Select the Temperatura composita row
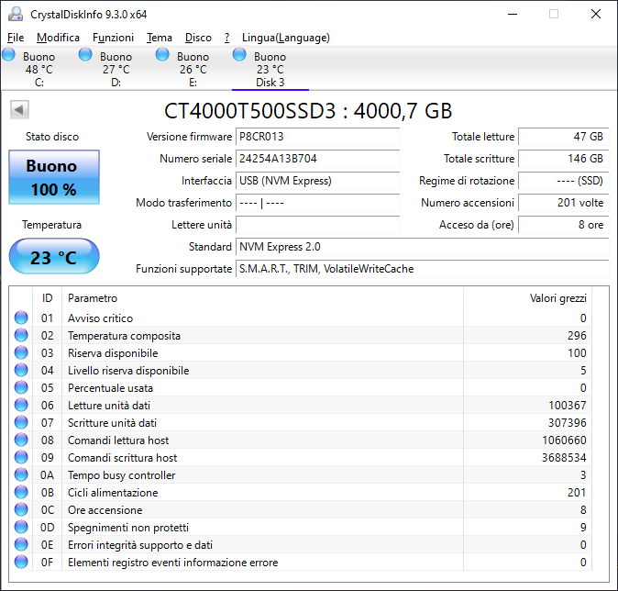This screenshot has width=618, height=591. click(301, 335)
